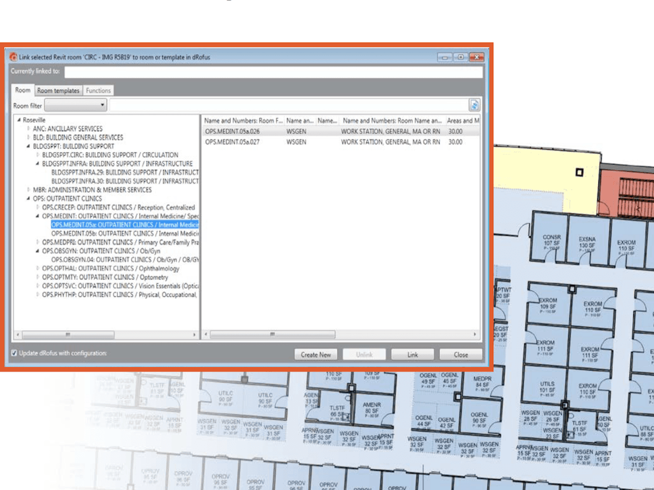This screenshot has height=490, width=654.
Task: Open the Room filter dropdown
Action: click(x=76, y=105)
